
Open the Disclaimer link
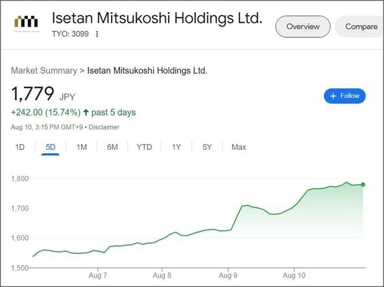[104, 127]
